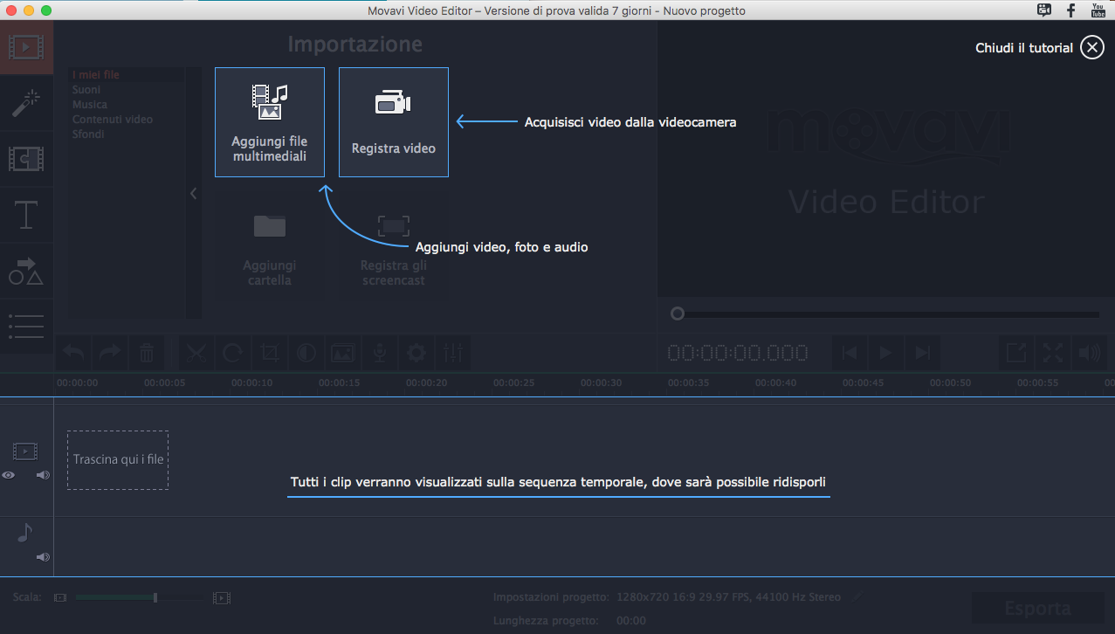1115x634 pixels.
Task: Click the timeline scale slider handle
Action: pos(155,597)
